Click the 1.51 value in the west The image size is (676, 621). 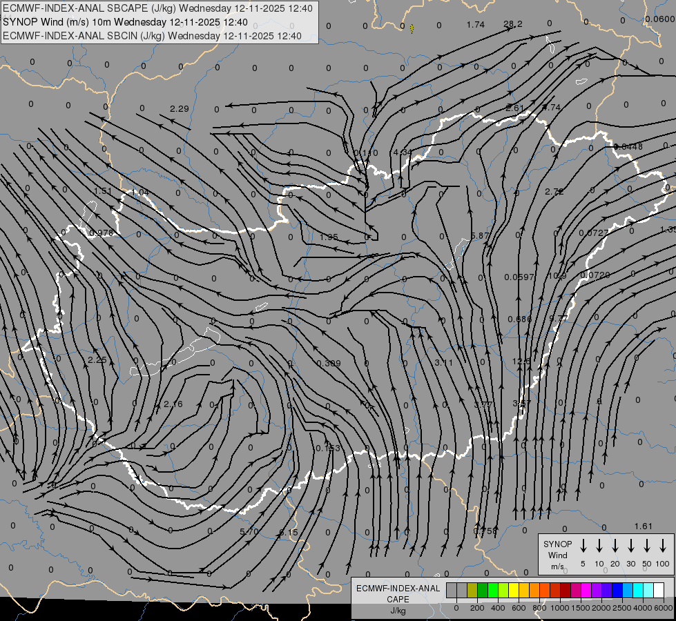click(103, 191)
